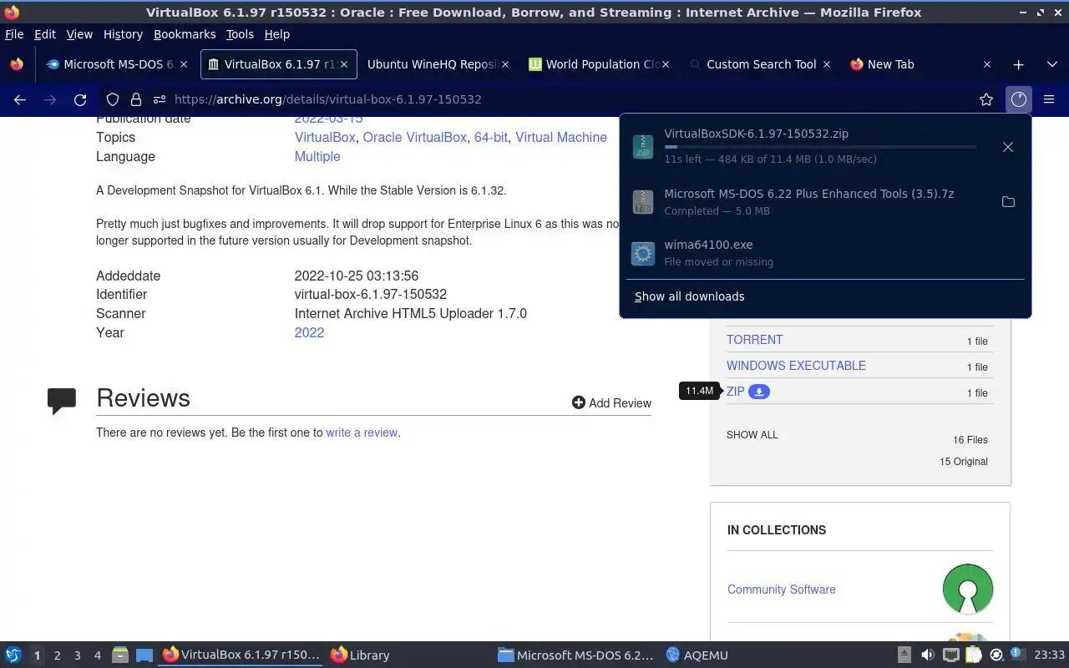Image resolution: width=1069 pixels, height=668 pixels.
Task: Expand the list all tabs dropdown
Action: (1051, 64)
